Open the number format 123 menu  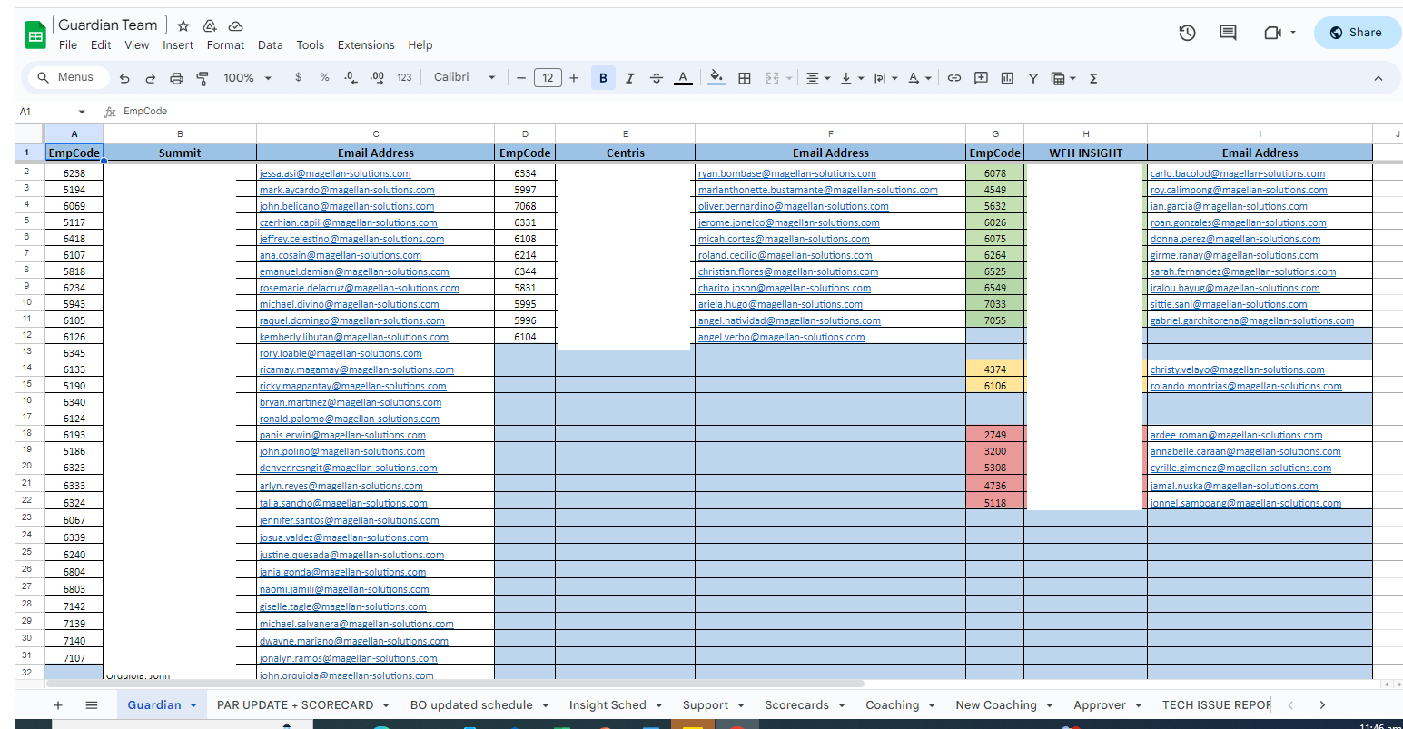tap(404, 78)
